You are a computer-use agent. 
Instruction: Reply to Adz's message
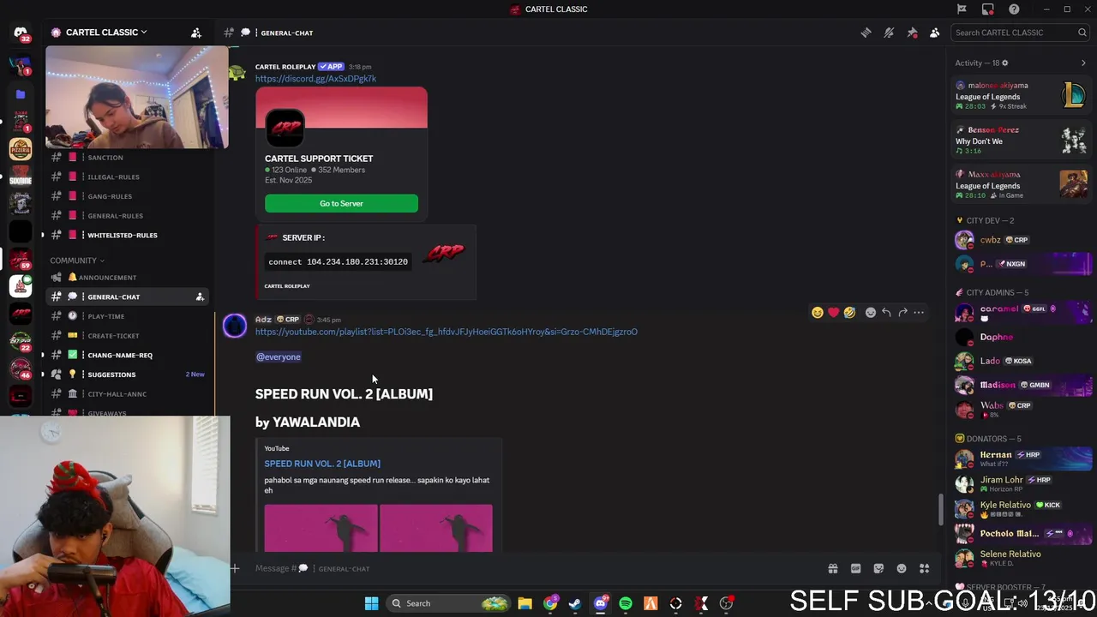886,313
